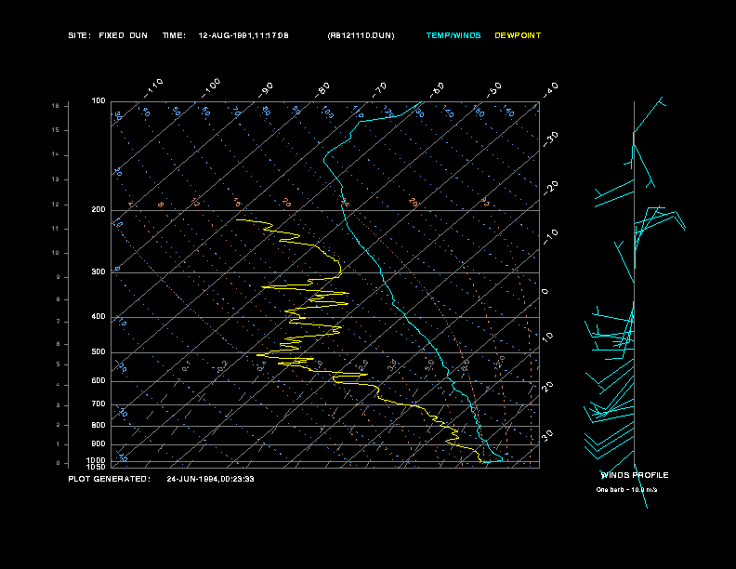The width and height of the screenshot is (736, 569).
Task: Click the sounding time '12-AUG-1991,11:17:08'
Action: point(243,35)
